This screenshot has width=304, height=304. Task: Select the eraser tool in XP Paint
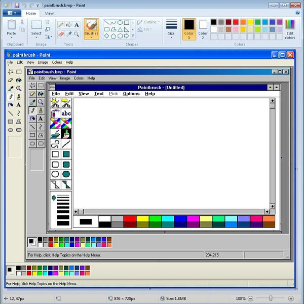point(11,80)
